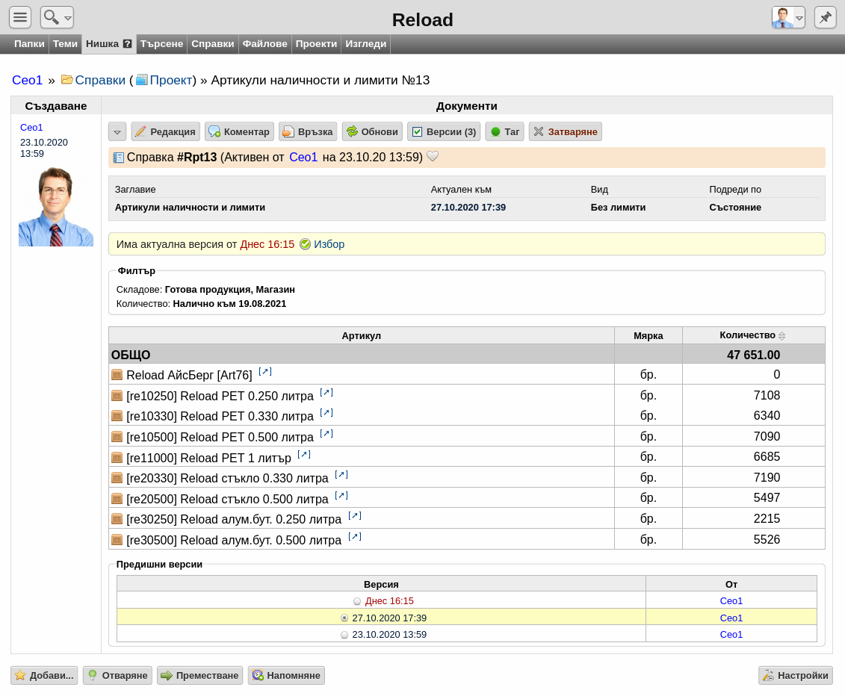
Task: Refresh report with Обнови button
Action: (372, 132)
